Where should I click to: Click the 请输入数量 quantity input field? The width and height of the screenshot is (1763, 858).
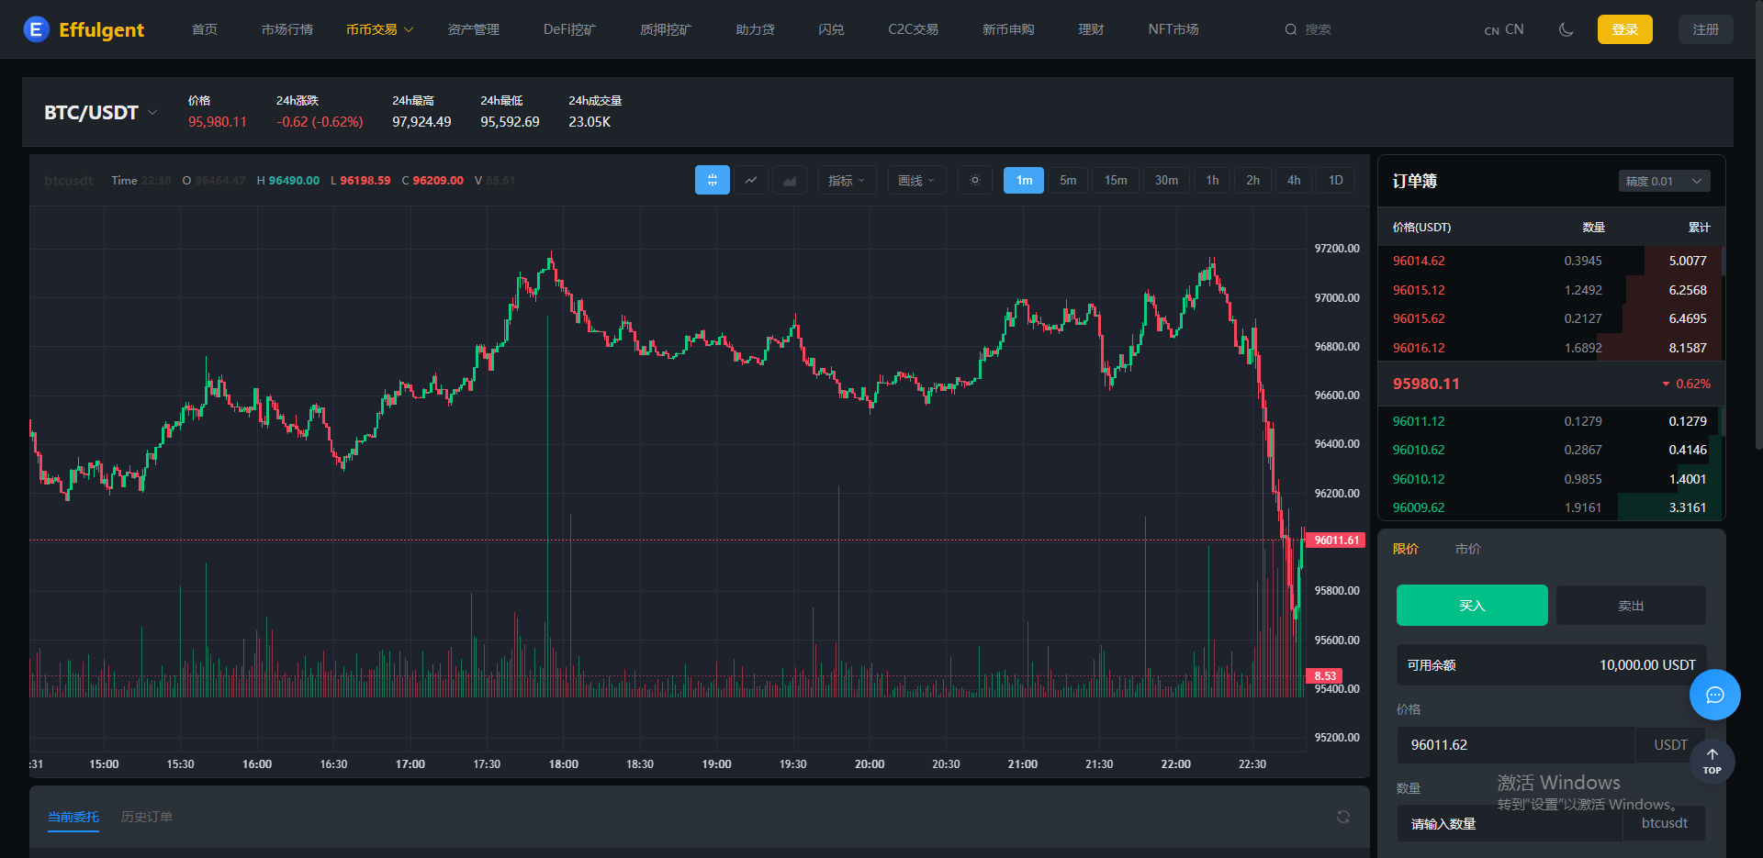[1510, 824]
